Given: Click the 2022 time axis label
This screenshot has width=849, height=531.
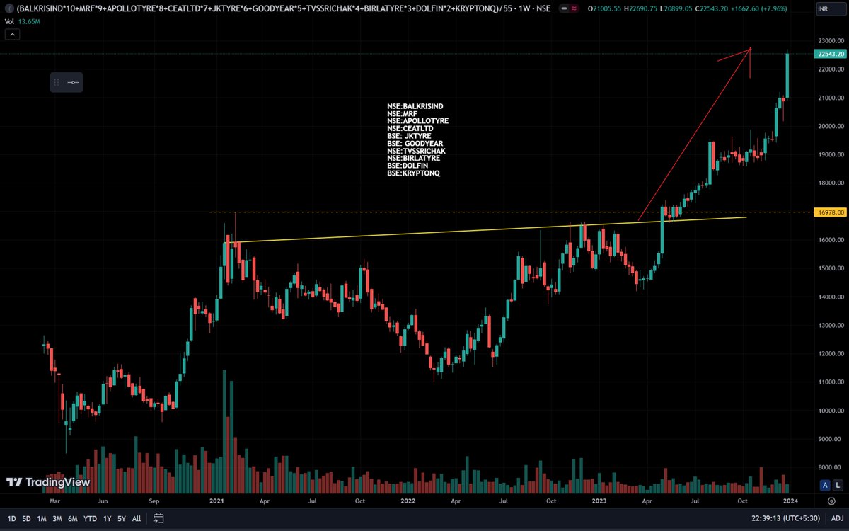Looking at the screenshot, I should click(x=408, y=501).
